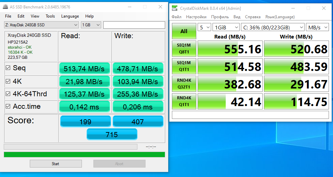This screenshot has height=177, width=333.
Task: Open the 1GiB test size dropdown in CrystalDiskMark
Action: 226,27
